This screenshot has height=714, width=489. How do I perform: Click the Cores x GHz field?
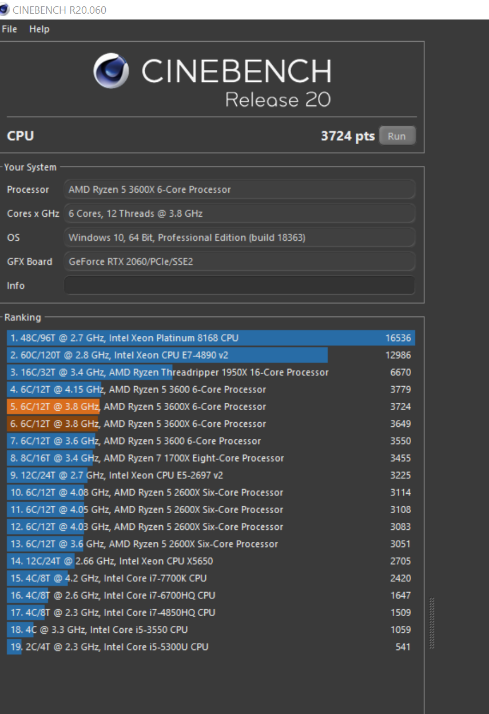240,213
